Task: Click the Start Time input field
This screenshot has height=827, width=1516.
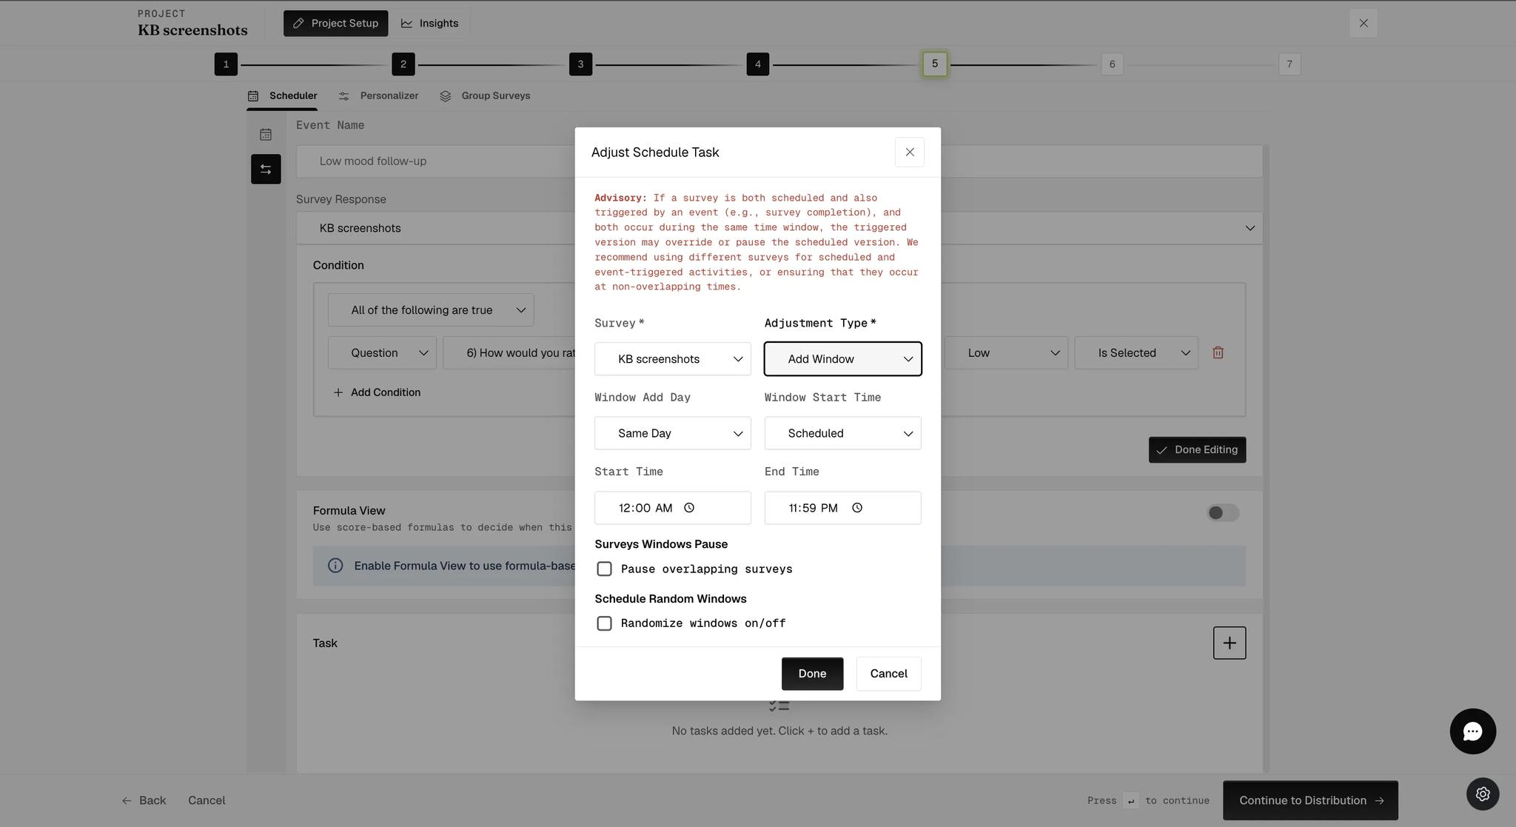Action: [672, 508]
